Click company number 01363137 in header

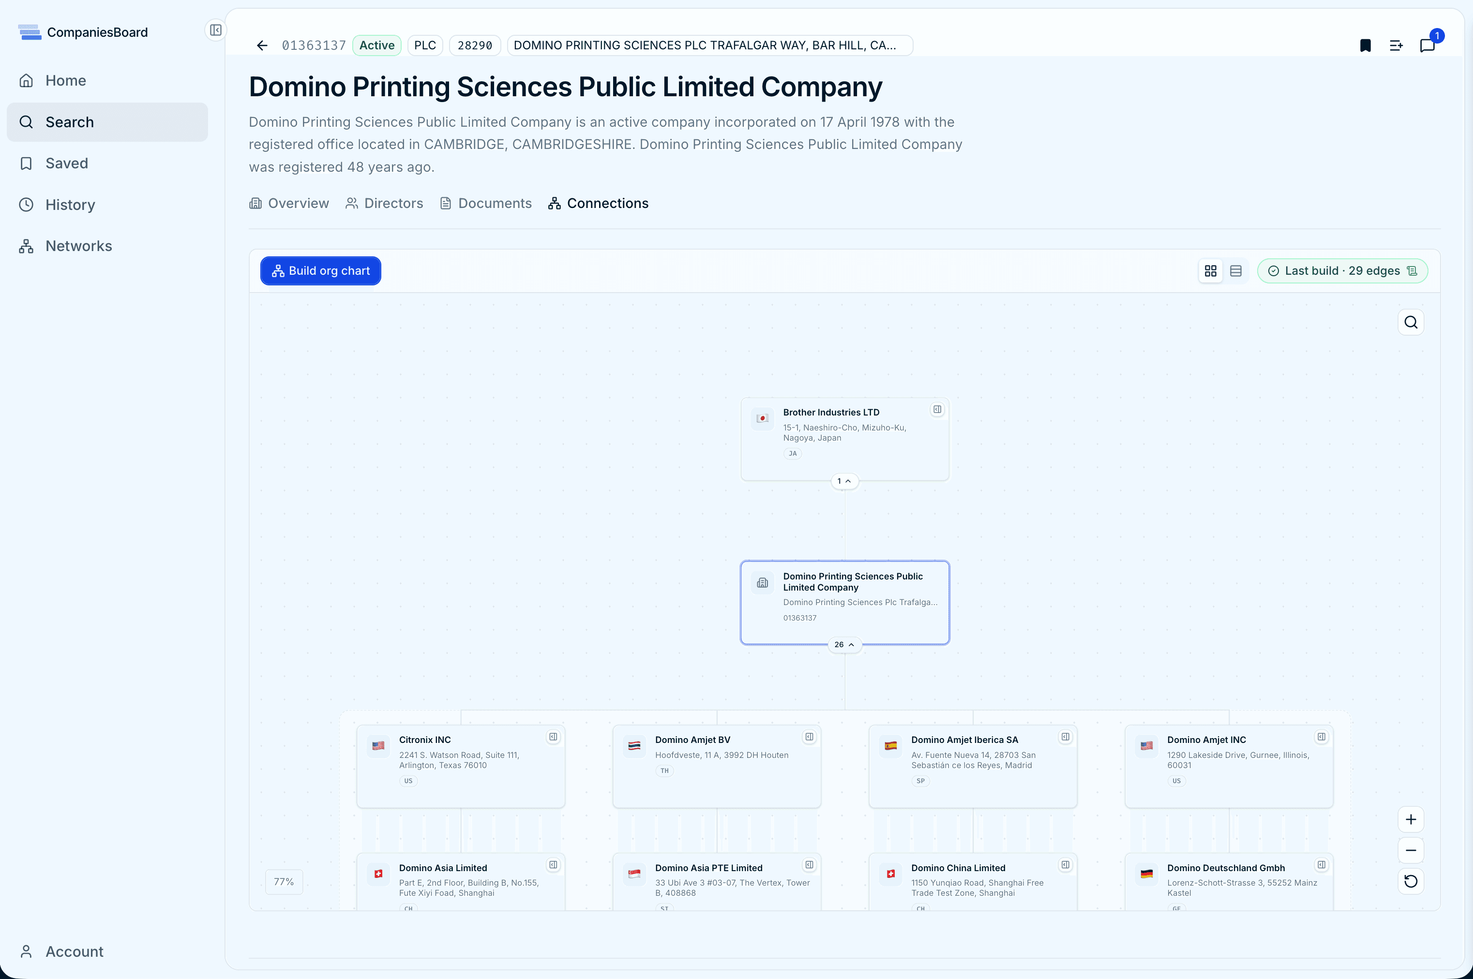(x=314, y=45)
